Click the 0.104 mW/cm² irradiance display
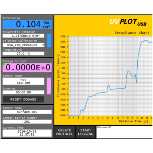Viewport: 153px width, 153px height. [27, 24]
